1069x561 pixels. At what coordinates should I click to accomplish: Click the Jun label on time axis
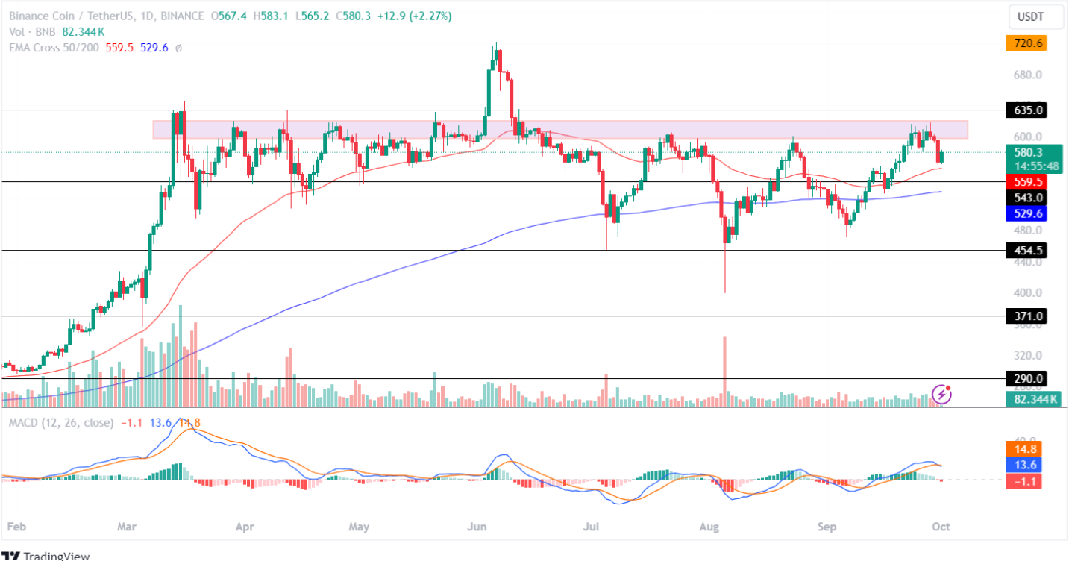pyautogui.click(x=475, y=526)
